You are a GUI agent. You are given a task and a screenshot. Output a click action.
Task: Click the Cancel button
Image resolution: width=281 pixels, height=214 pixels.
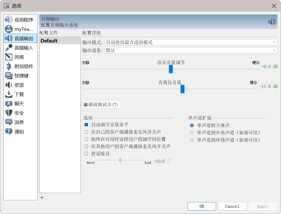coord(232,206)
